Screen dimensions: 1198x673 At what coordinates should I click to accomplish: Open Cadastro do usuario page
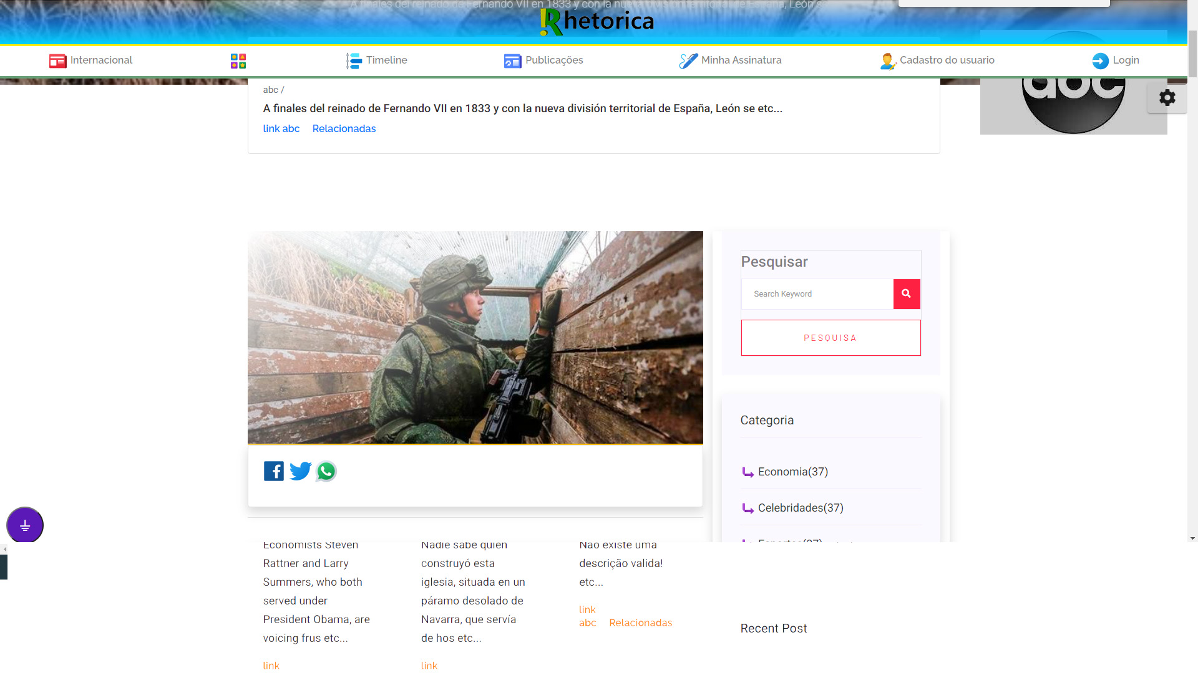937,60
